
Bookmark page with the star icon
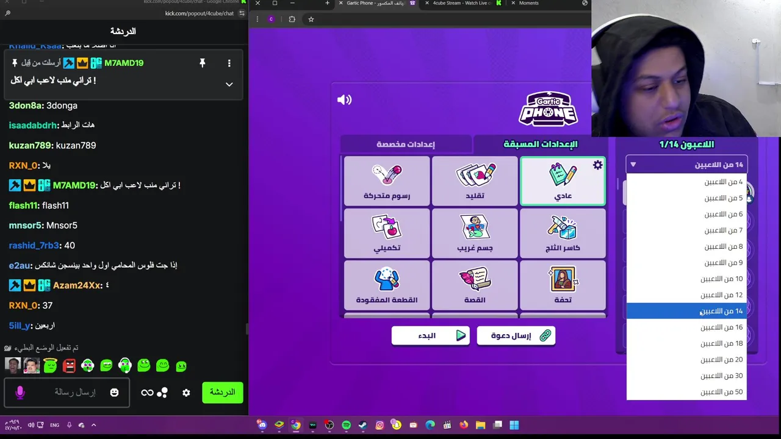[311, 19]
